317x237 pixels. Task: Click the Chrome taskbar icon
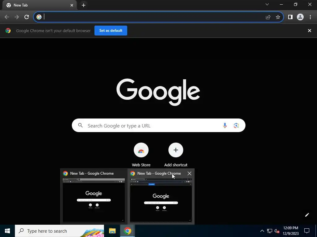[127, 231]
